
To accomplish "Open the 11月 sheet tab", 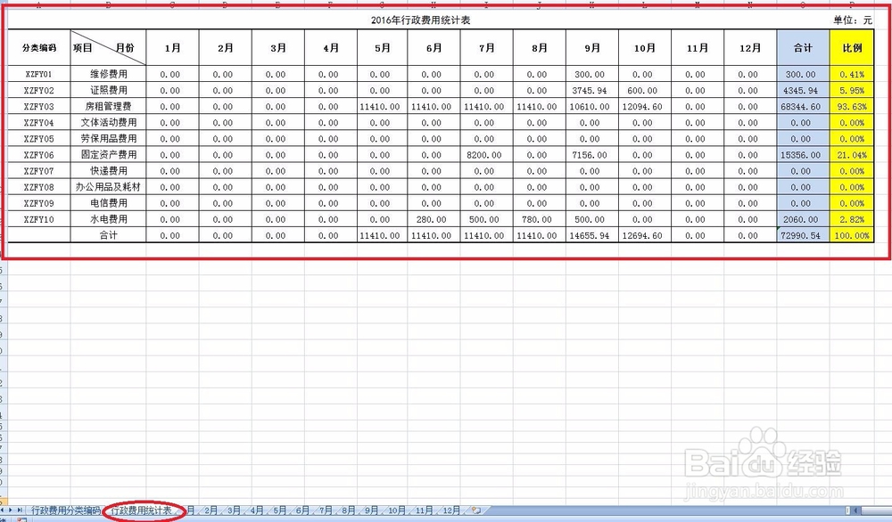I will [x=424, y=510].
